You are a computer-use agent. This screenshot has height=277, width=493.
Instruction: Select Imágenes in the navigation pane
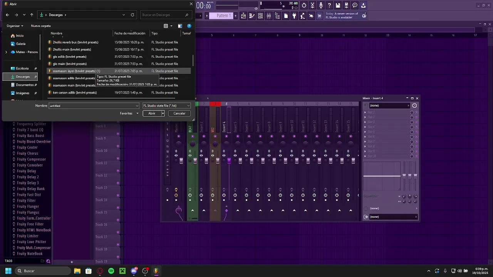(x=23, y=93)
